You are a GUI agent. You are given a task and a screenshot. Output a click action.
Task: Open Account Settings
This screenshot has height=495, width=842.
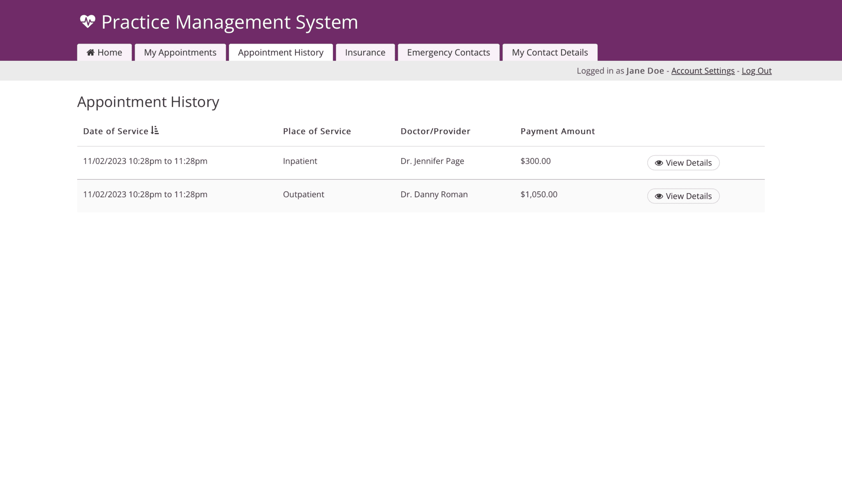[x=703, y=71]
